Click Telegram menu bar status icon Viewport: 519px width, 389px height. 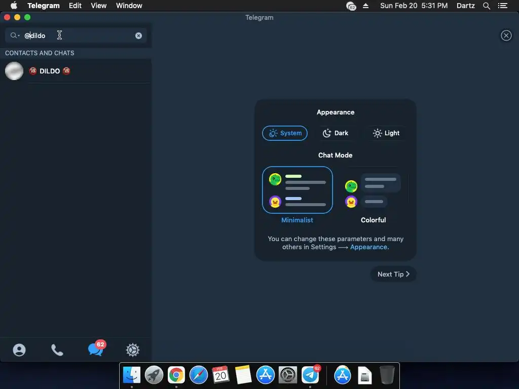coord(351,6)
